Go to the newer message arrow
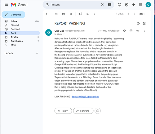Image resolution: width=155 pixels, height=134 pixels. 128,14
